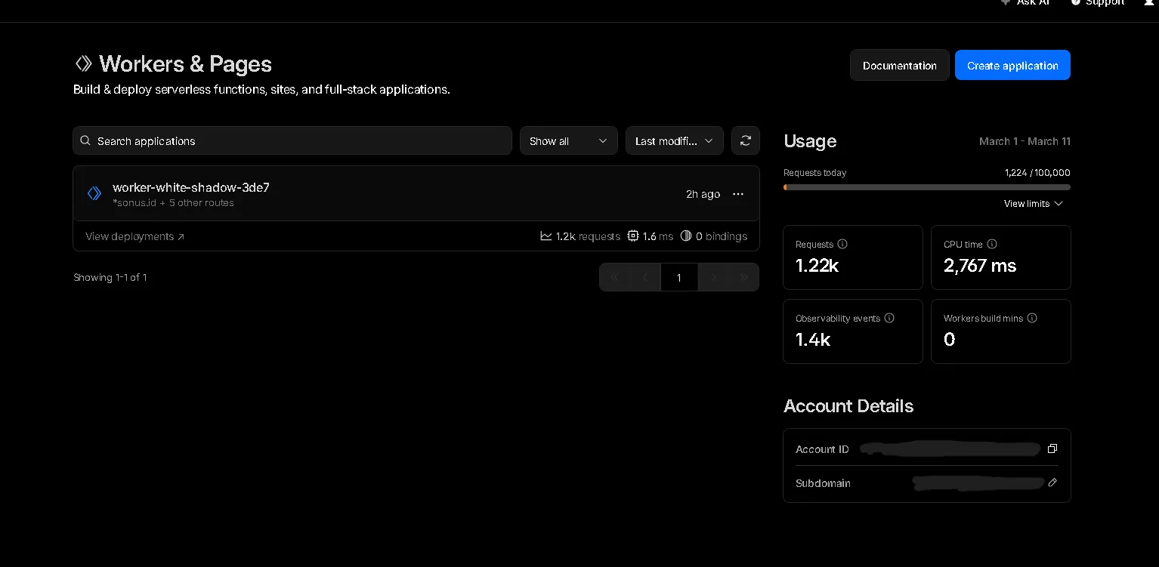Click the Create application button
The width and height of the screenshot is (1159, 567).
click(x=1012, y=65)
